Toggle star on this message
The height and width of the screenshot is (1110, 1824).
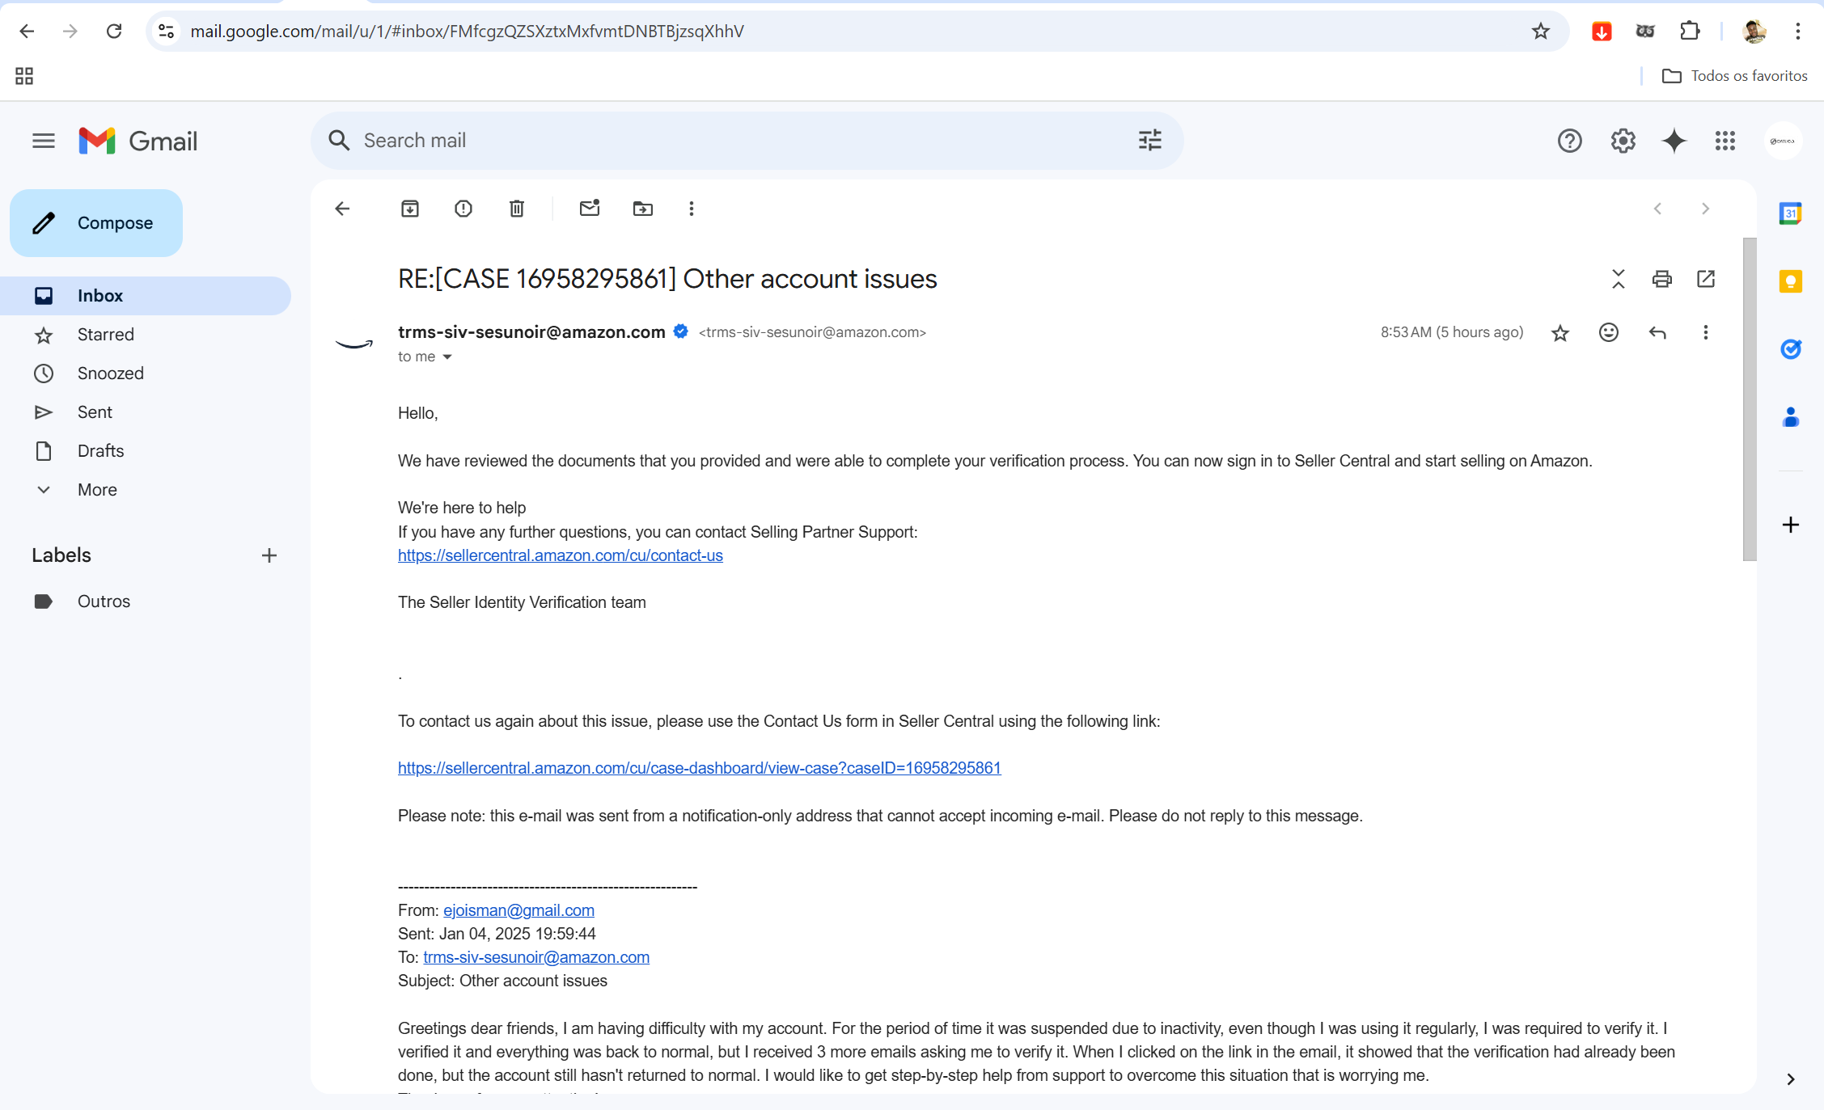(1560, 332)
